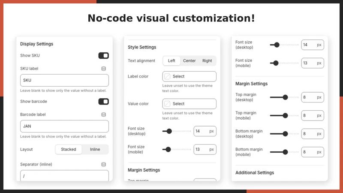The height and width of the screenshot is (193, 343).
Task: Toggle the Show barcode switch
Action: pyautogui.click(x=103, y=102)
